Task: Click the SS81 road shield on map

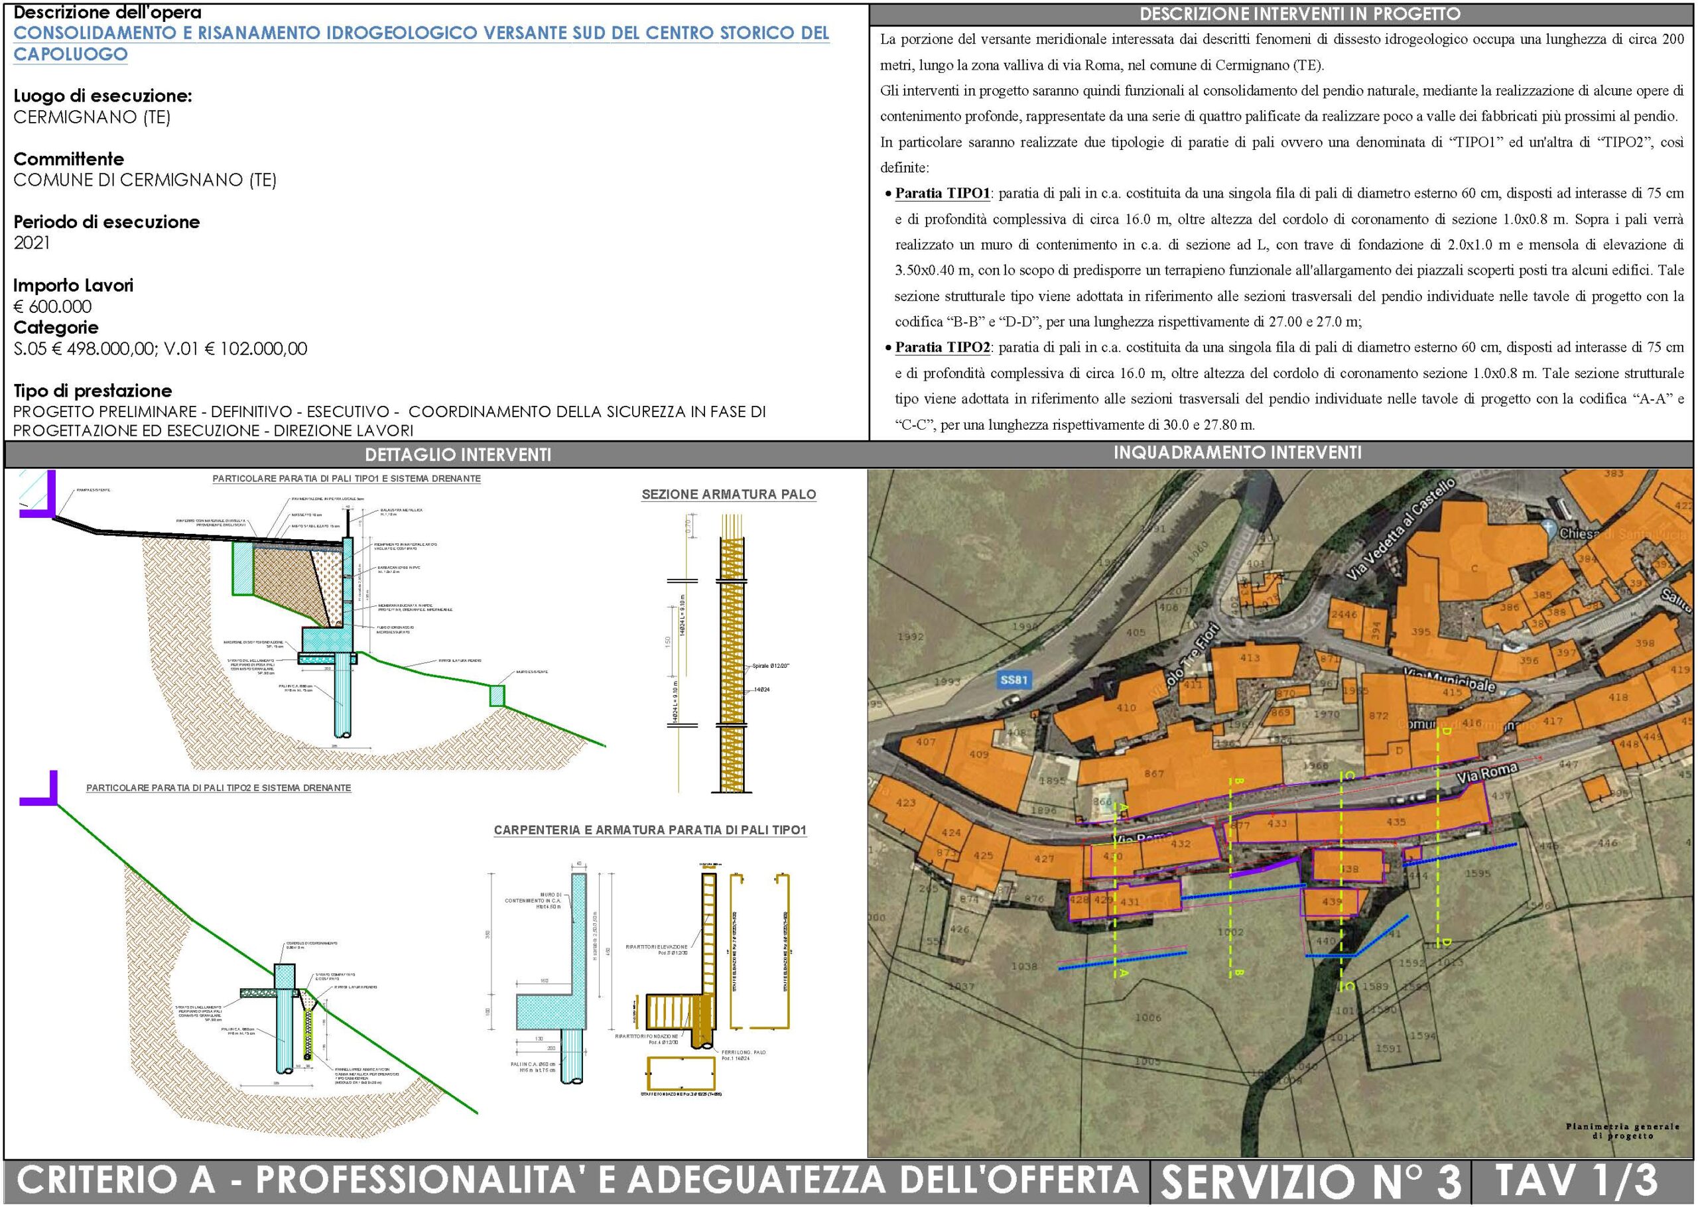Action: point(1013,679)
